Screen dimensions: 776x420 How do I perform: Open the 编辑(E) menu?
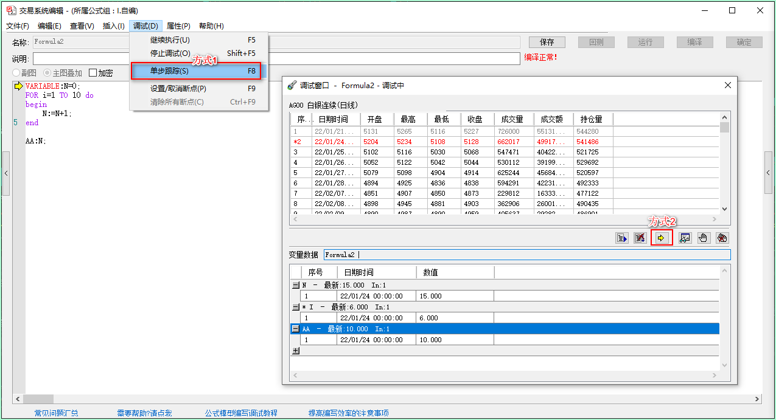pyautogui.click(x=49, y=26)
